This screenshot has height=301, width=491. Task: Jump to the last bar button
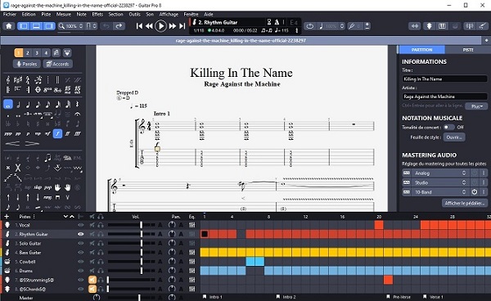point(182,26)
